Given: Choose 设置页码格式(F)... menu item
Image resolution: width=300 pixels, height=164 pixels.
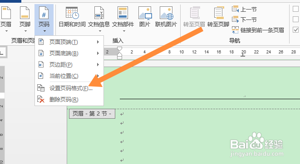Looking at the screenshot, I should (x=69, y=88).
